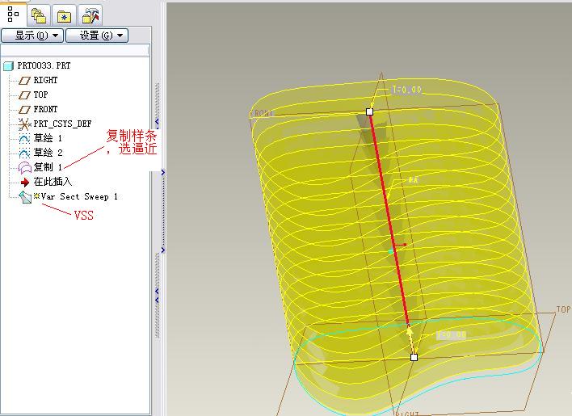Click the Var Sect Sweep feature icon

[x=25, y=197]
